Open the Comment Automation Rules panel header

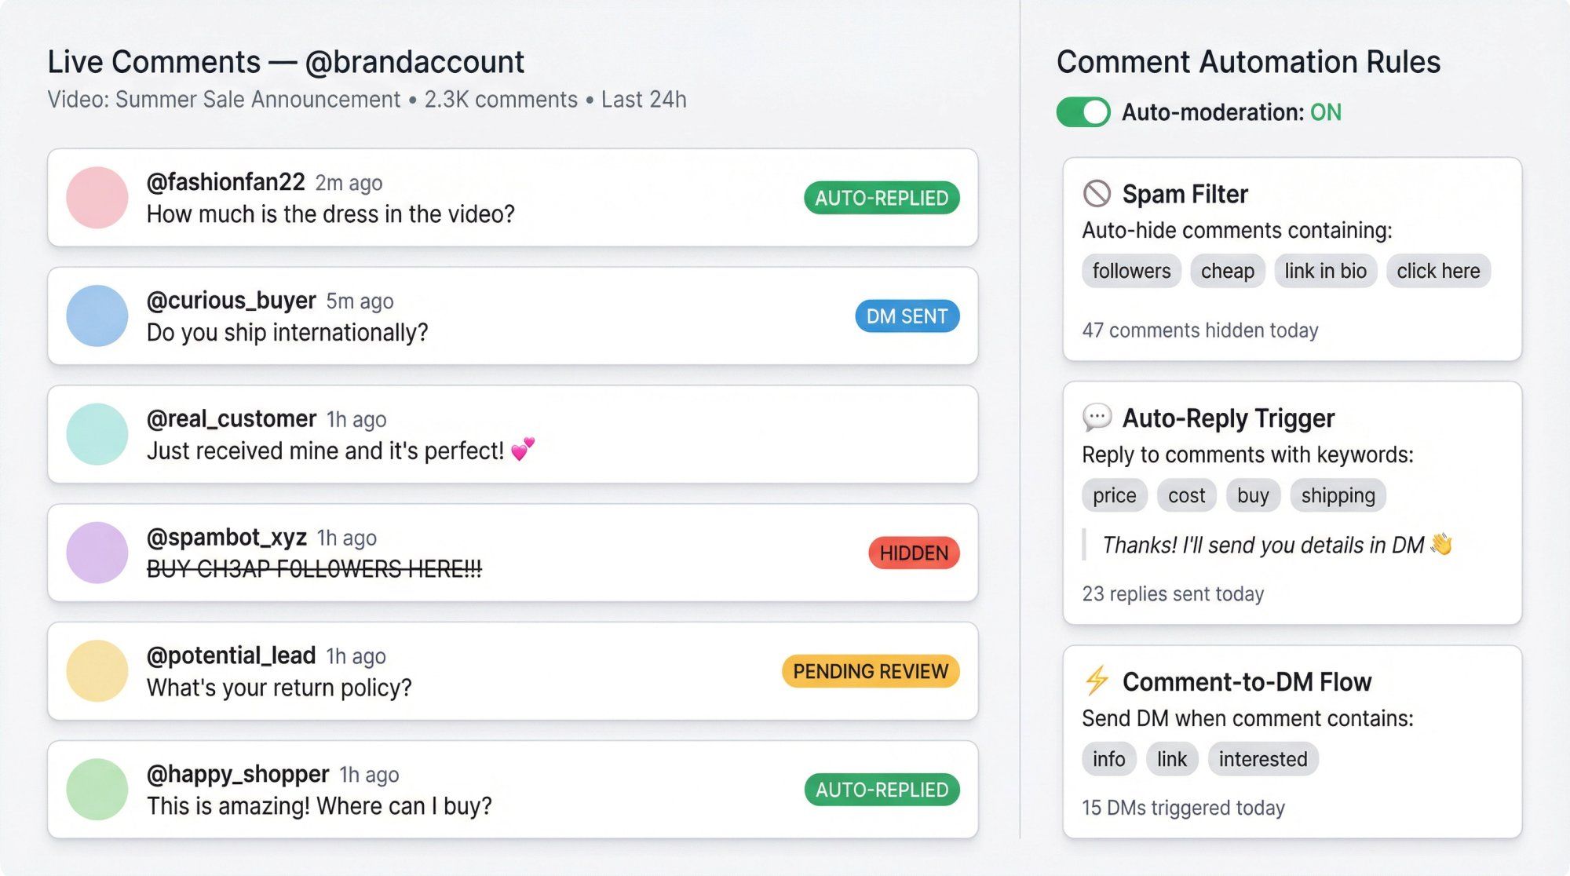(x=1248, y=61)
